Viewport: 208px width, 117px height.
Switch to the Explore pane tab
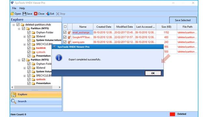tap(36, 95)
